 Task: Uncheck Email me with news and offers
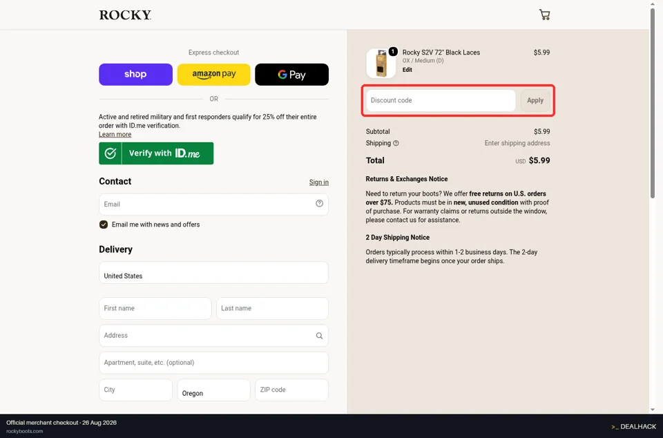coord(104,225)
